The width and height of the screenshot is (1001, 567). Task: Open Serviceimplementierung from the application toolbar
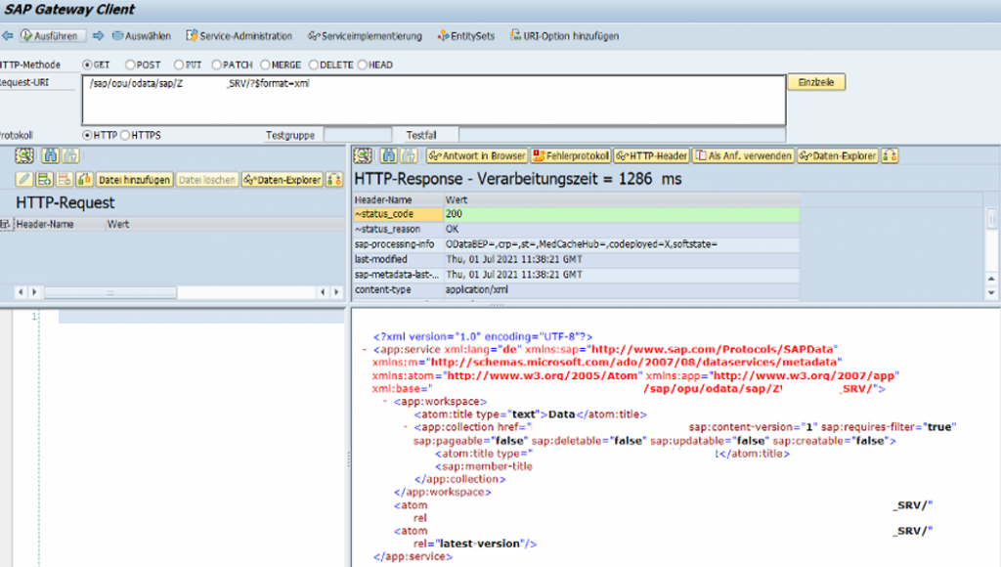click(x=369, y=35)
